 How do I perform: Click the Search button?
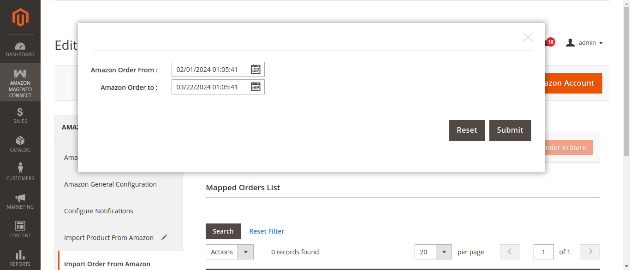223,231
